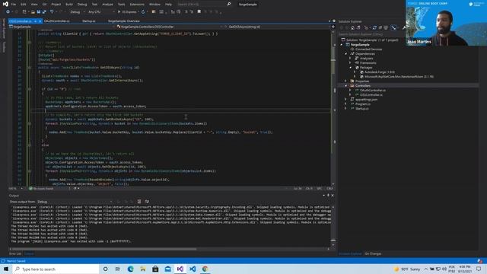Open the Build menu
487x274 pixels.
coord(69,5)
